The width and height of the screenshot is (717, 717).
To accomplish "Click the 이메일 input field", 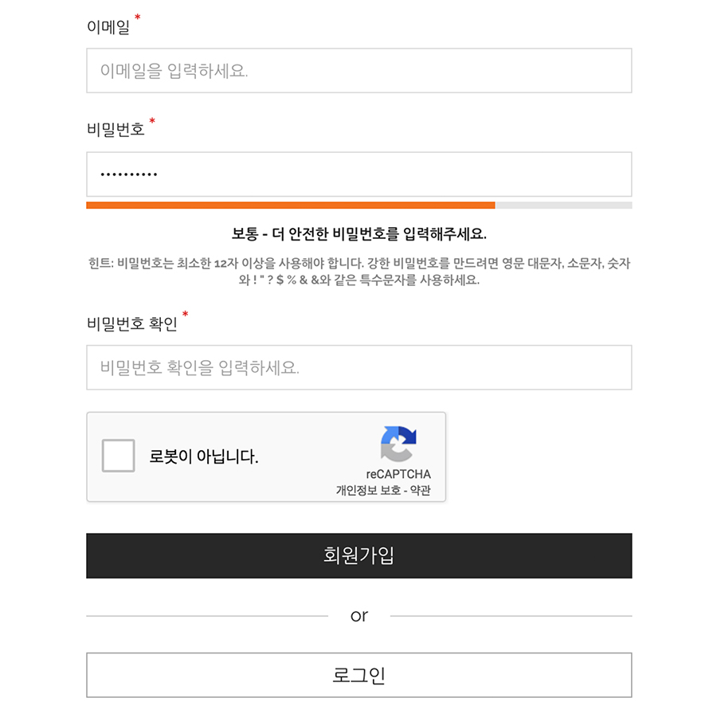I will coord(359,70).
